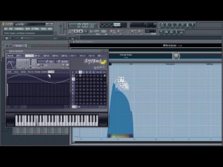This screenshot has width=223, height=167.
Task: Click the operator frequency offset display
Action: [x=63, y=61]
